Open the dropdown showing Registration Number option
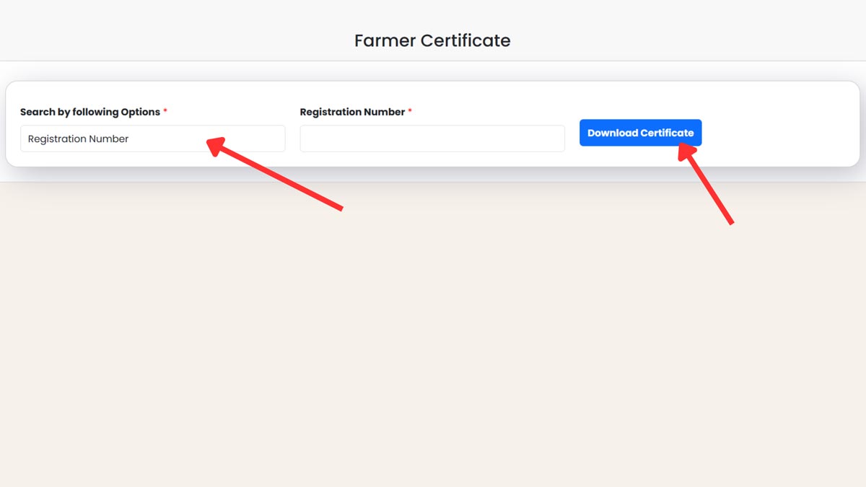Viewport: 866px width, 487px height. [x=152, y=139]
